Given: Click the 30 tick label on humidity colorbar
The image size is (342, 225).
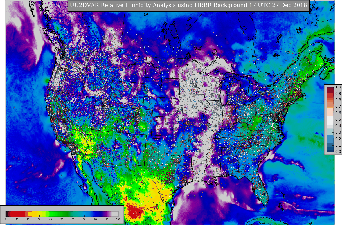Looking at the screenshot, I should point(39,219).
